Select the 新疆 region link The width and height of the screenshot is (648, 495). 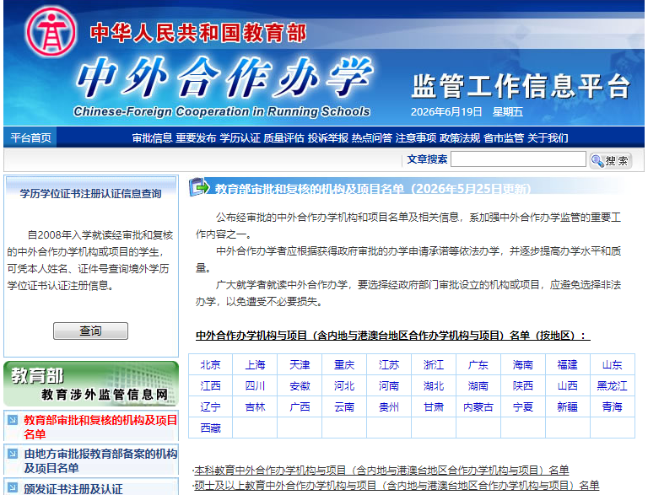pyautogui.click(x=567, y=407)
